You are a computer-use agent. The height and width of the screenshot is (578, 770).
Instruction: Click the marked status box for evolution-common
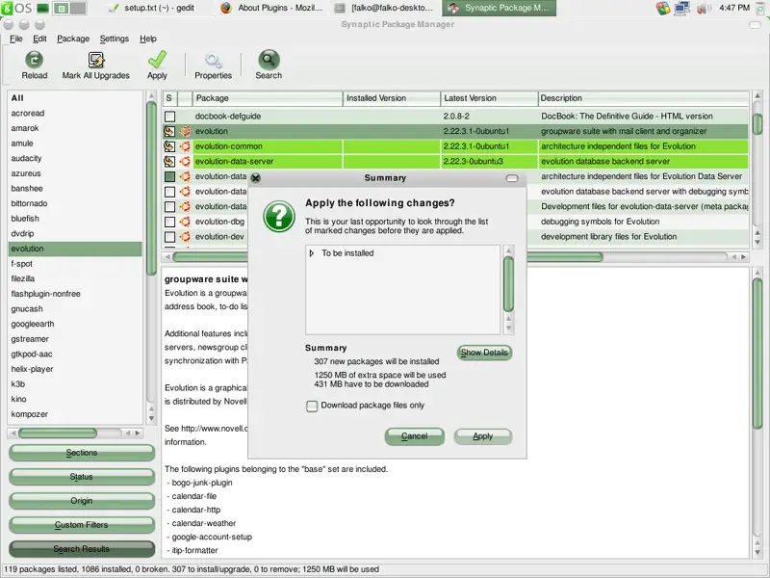coord(169,146)
